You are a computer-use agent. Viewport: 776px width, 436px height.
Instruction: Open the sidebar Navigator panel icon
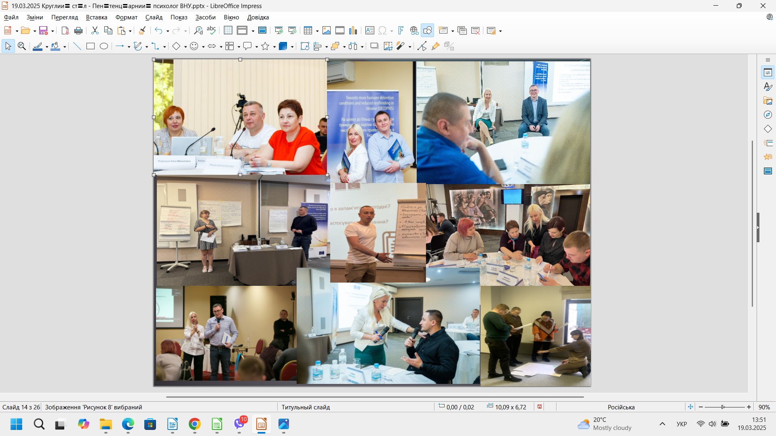pos(768,115)
